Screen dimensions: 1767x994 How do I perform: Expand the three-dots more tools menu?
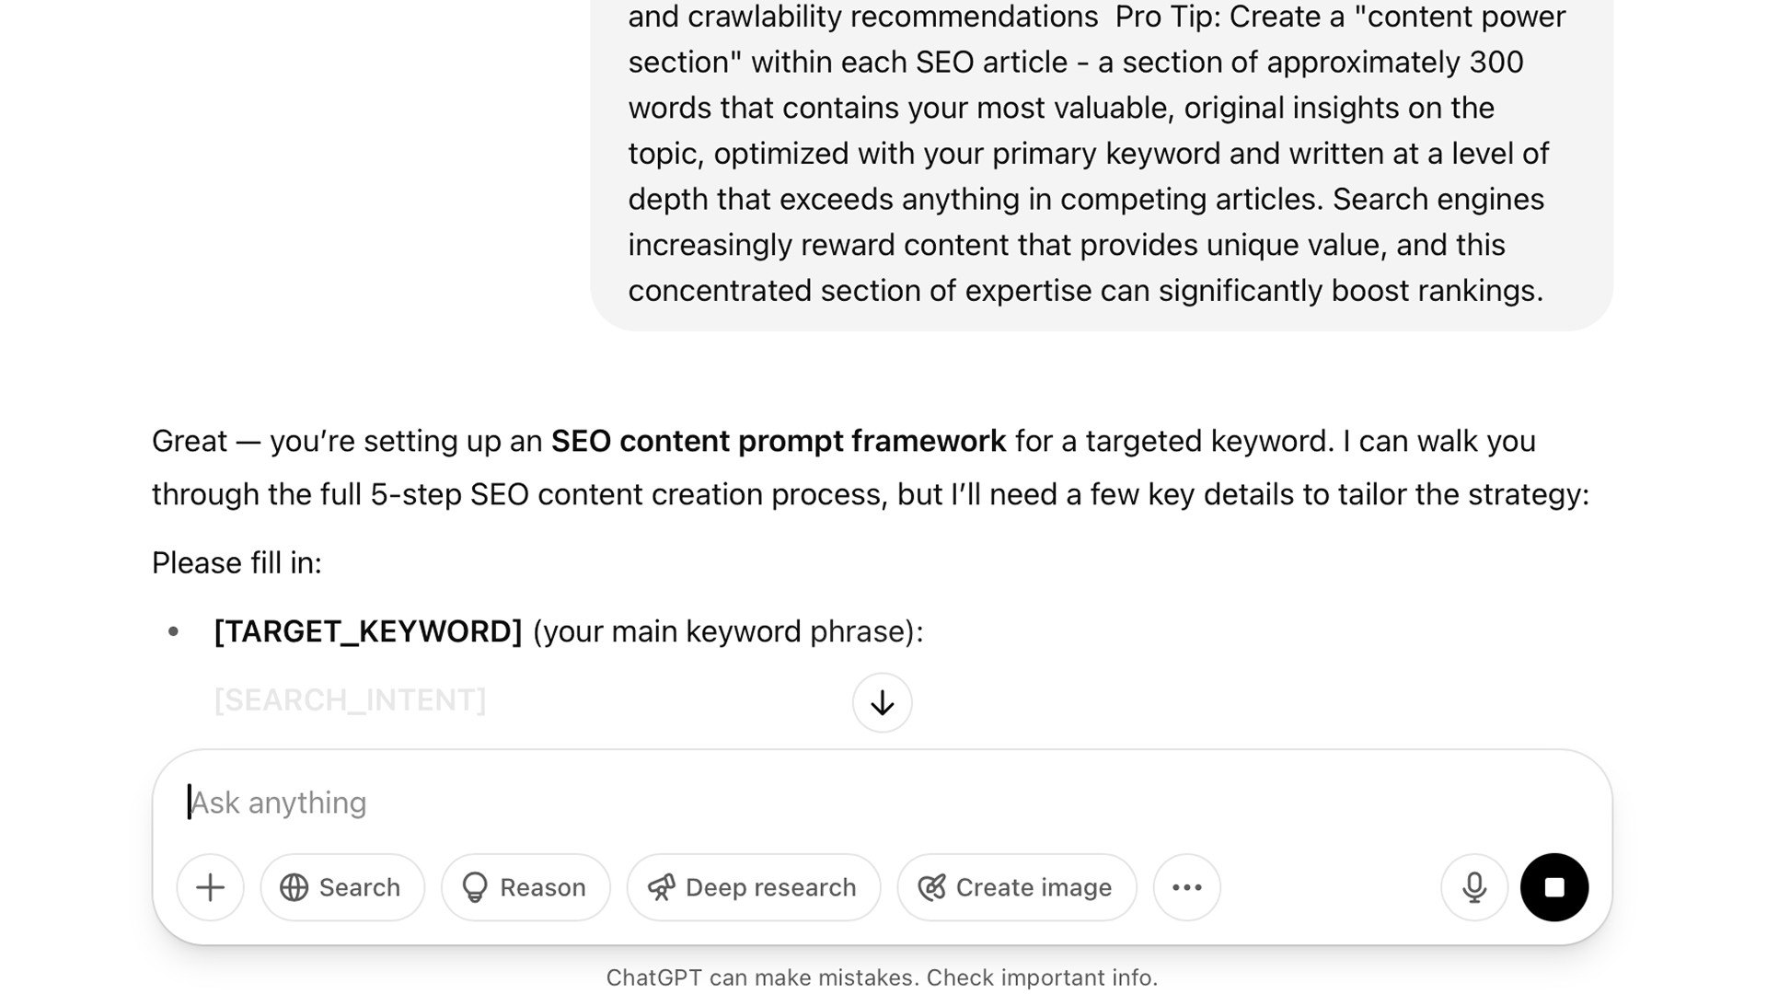pyautogui.click(x=1187, y=887)
